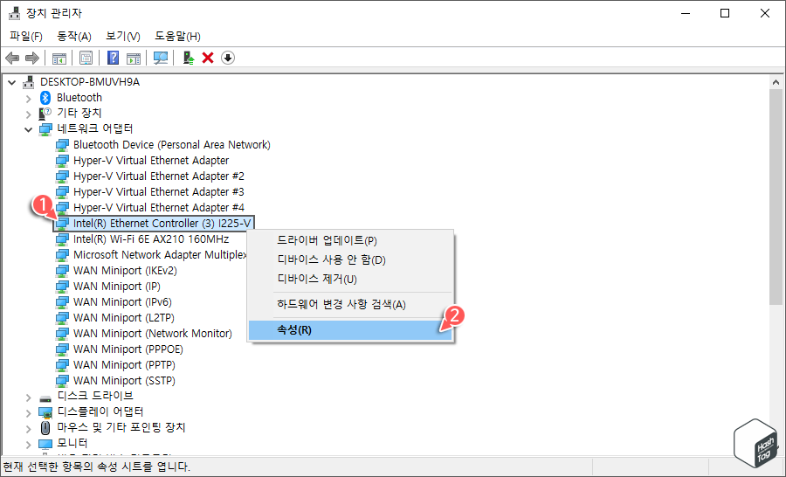Click the Back arrow toolbar icon
The height and width of the screenshot is (477, 786).
click(12, 59)
